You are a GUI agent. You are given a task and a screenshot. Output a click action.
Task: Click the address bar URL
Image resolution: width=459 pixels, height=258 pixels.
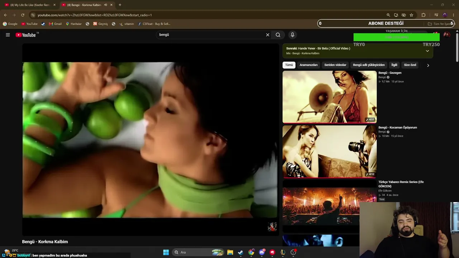(95, 15)
